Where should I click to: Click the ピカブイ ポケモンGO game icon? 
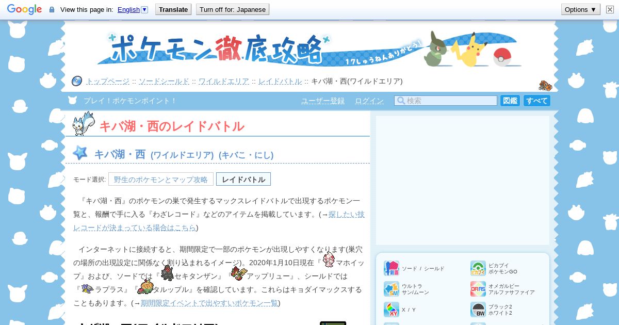[x=478, y=268]
